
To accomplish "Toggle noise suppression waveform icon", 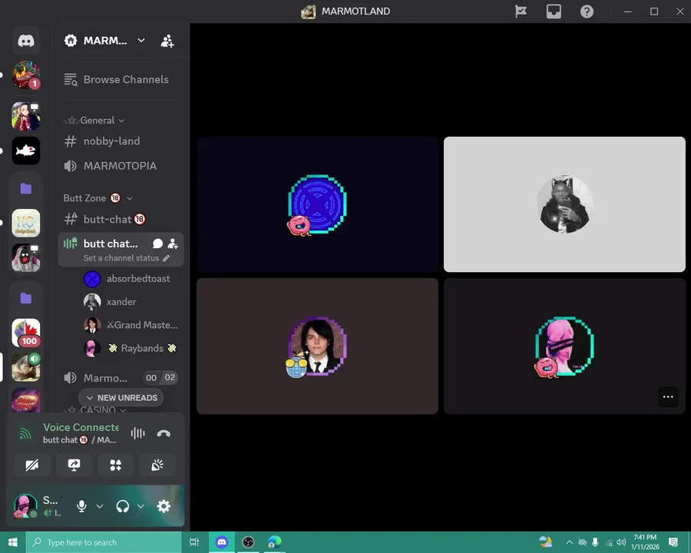I will coord(138,433).
